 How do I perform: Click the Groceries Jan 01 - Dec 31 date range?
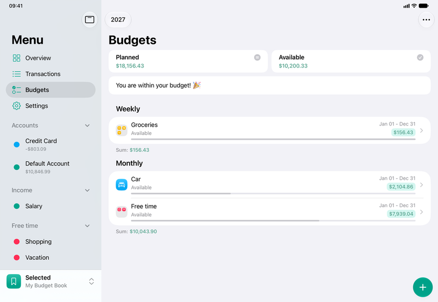tap(397, 124)
